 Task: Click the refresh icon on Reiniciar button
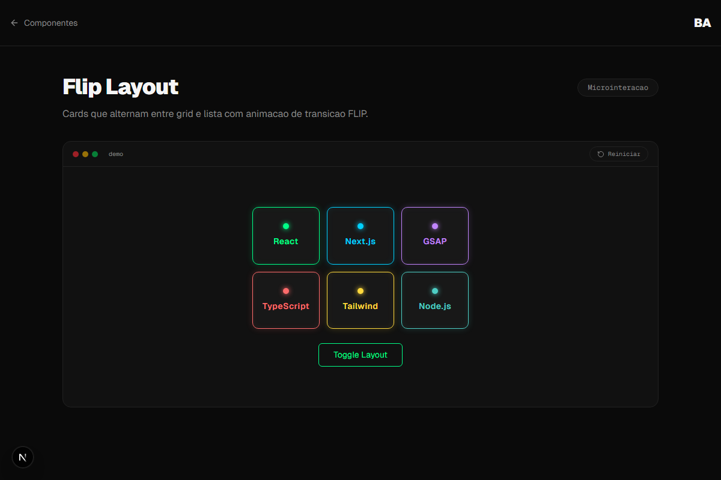[x=600, y=154]
